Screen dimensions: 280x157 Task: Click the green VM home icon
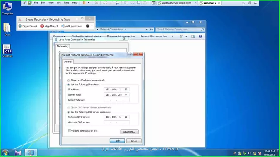[30, 2]
